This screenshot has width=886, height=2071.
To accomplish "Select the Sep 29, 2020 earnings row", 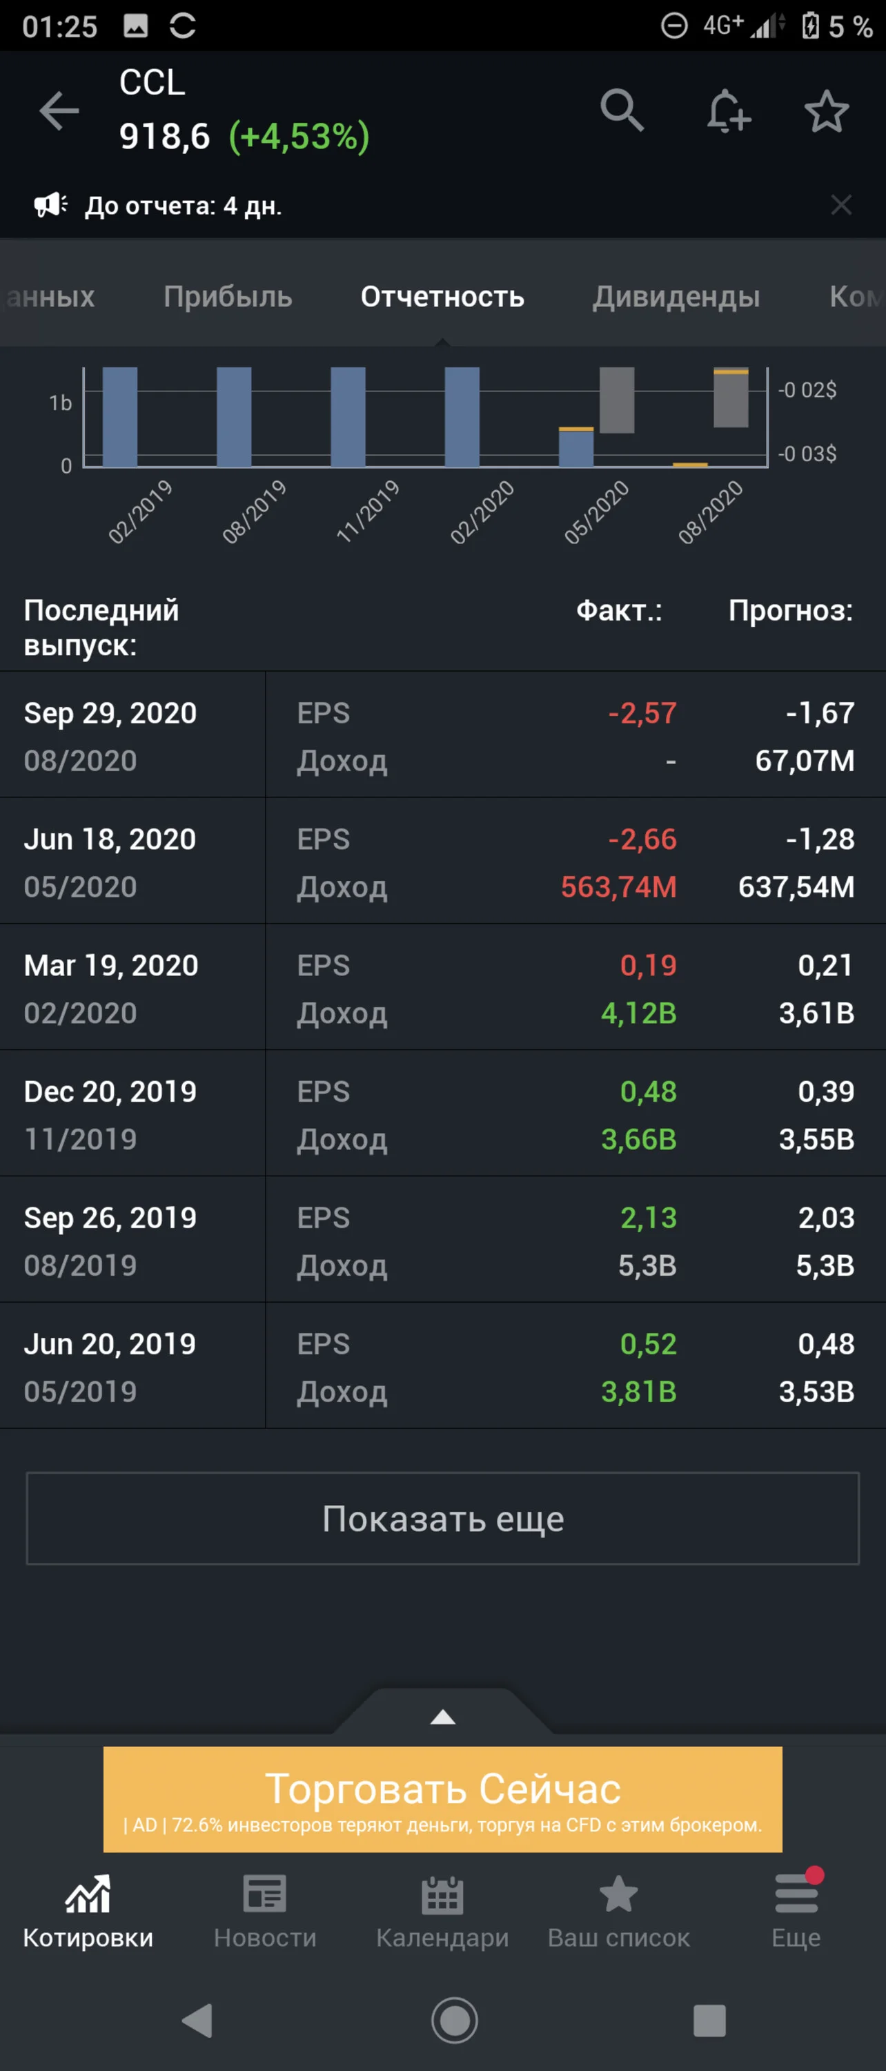I will (442, 735).
